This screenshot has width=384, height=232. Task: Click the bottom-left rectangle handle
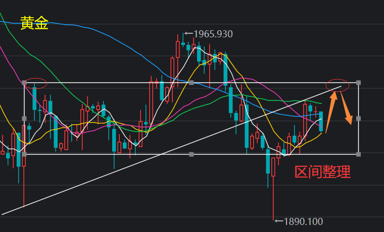[24, 154]
